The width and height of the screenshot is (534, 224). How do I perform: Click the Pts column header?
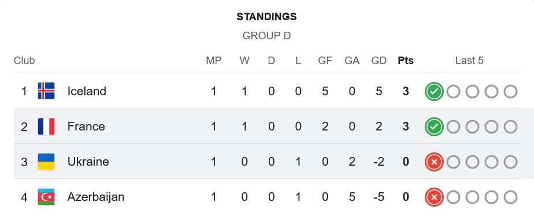(x=406, y=61)
